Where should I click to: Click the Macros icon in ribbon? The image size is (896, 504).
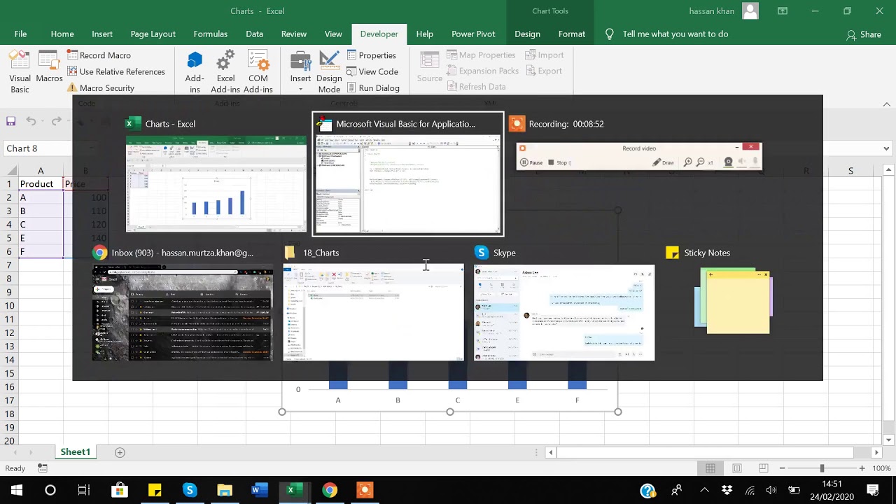[x=49, y=67]
